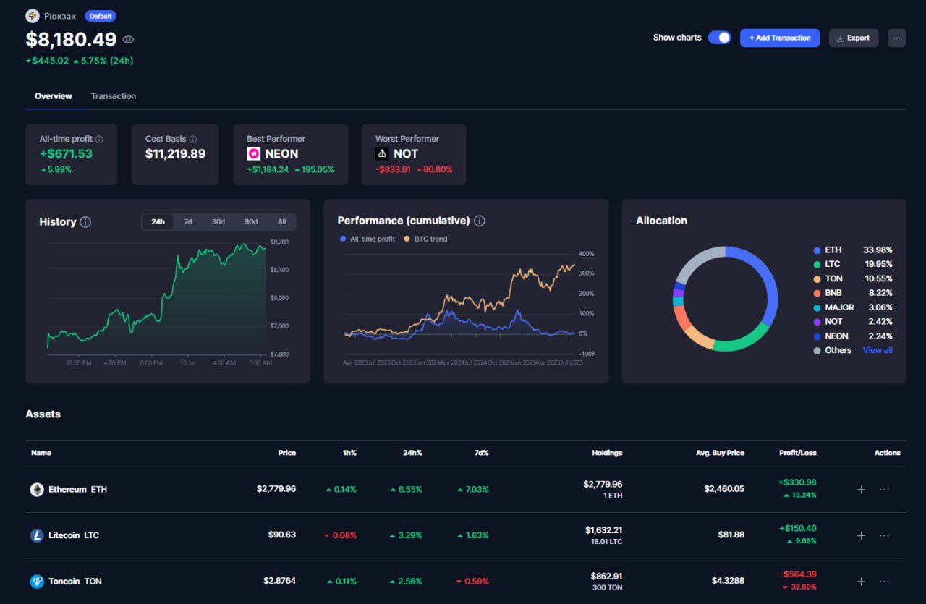Switch to the Transaction tab

[x=114, y=96]
